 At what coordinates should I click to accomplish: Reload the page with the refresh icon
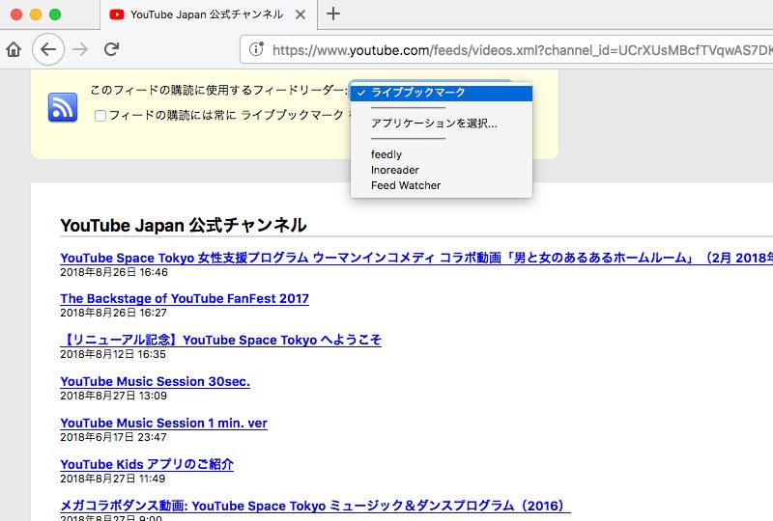(112, 49)
